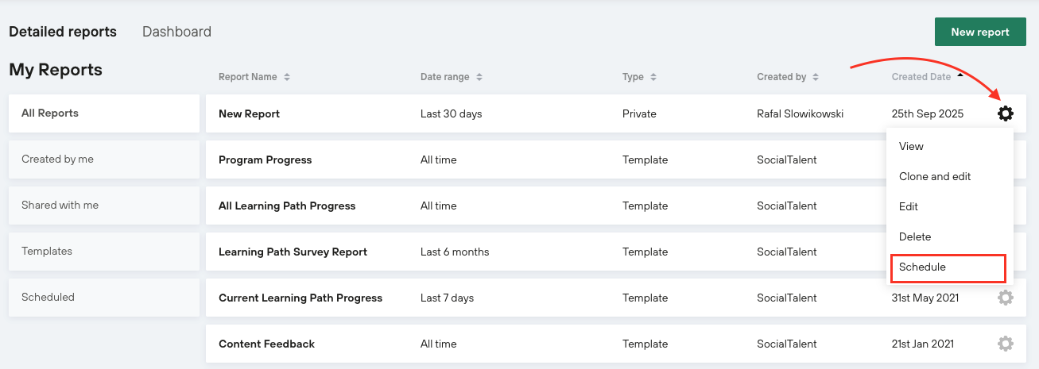The height and width of the screenshot is (369, 1039).
Task: Open the Detailed reports tab
Action: click(x=63, y=32)
